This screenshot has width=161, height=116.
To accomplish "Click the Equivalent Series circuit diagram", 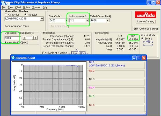I will pyautogui.click(x=78, y=52).
